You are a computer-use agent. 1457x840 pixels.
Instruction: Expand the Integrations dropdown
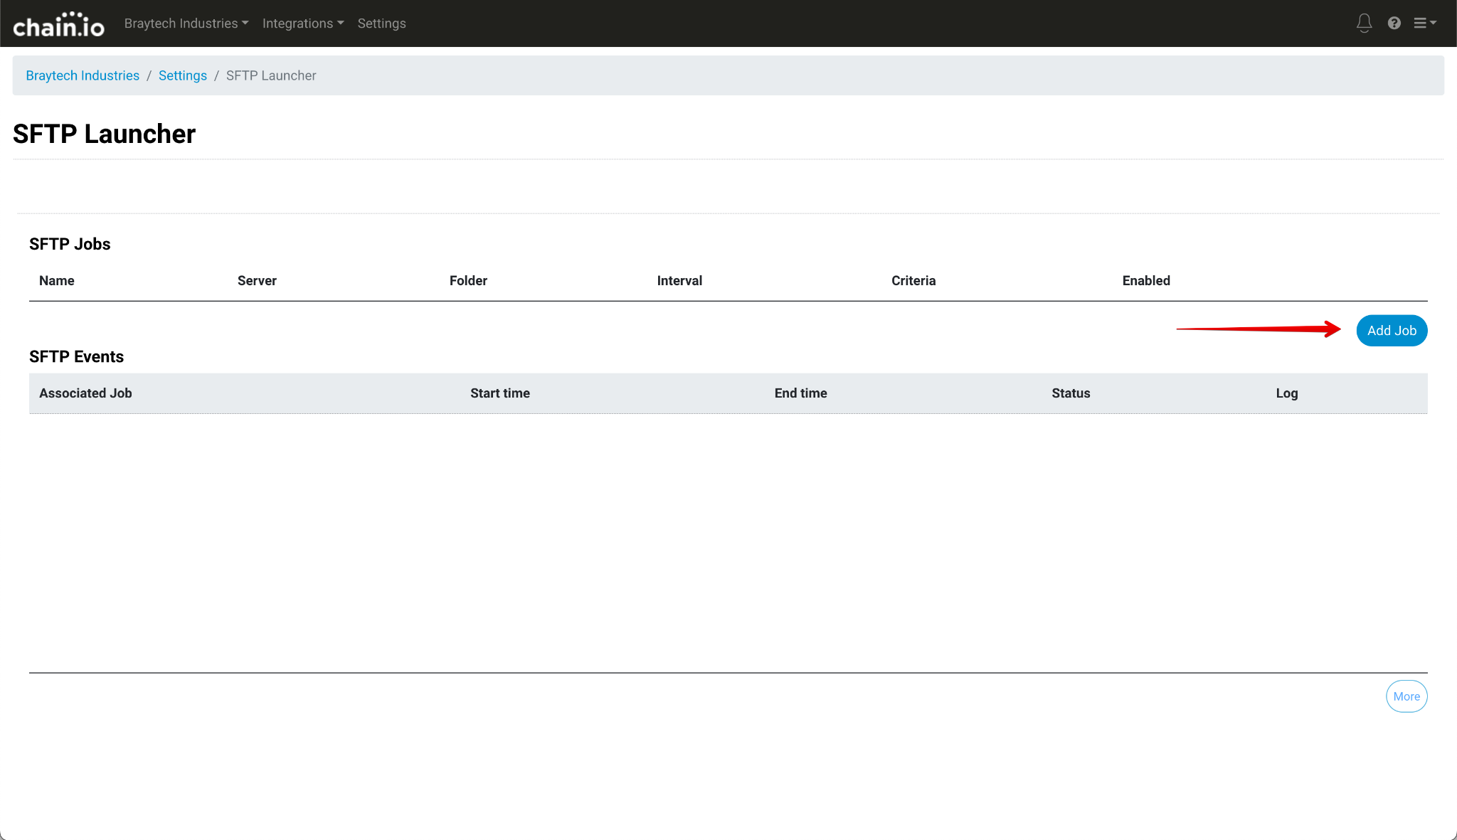303,23
